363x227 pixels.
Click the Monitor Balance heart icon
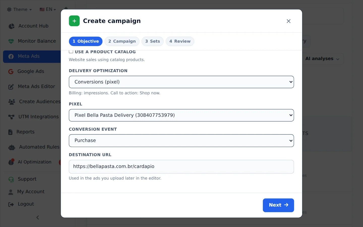[x=11, y=41]
